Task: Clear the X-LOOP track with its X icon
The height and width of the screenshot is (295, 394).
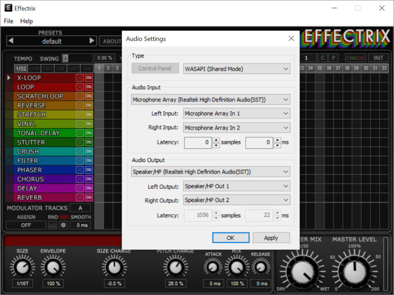Action: click(80, 78)
